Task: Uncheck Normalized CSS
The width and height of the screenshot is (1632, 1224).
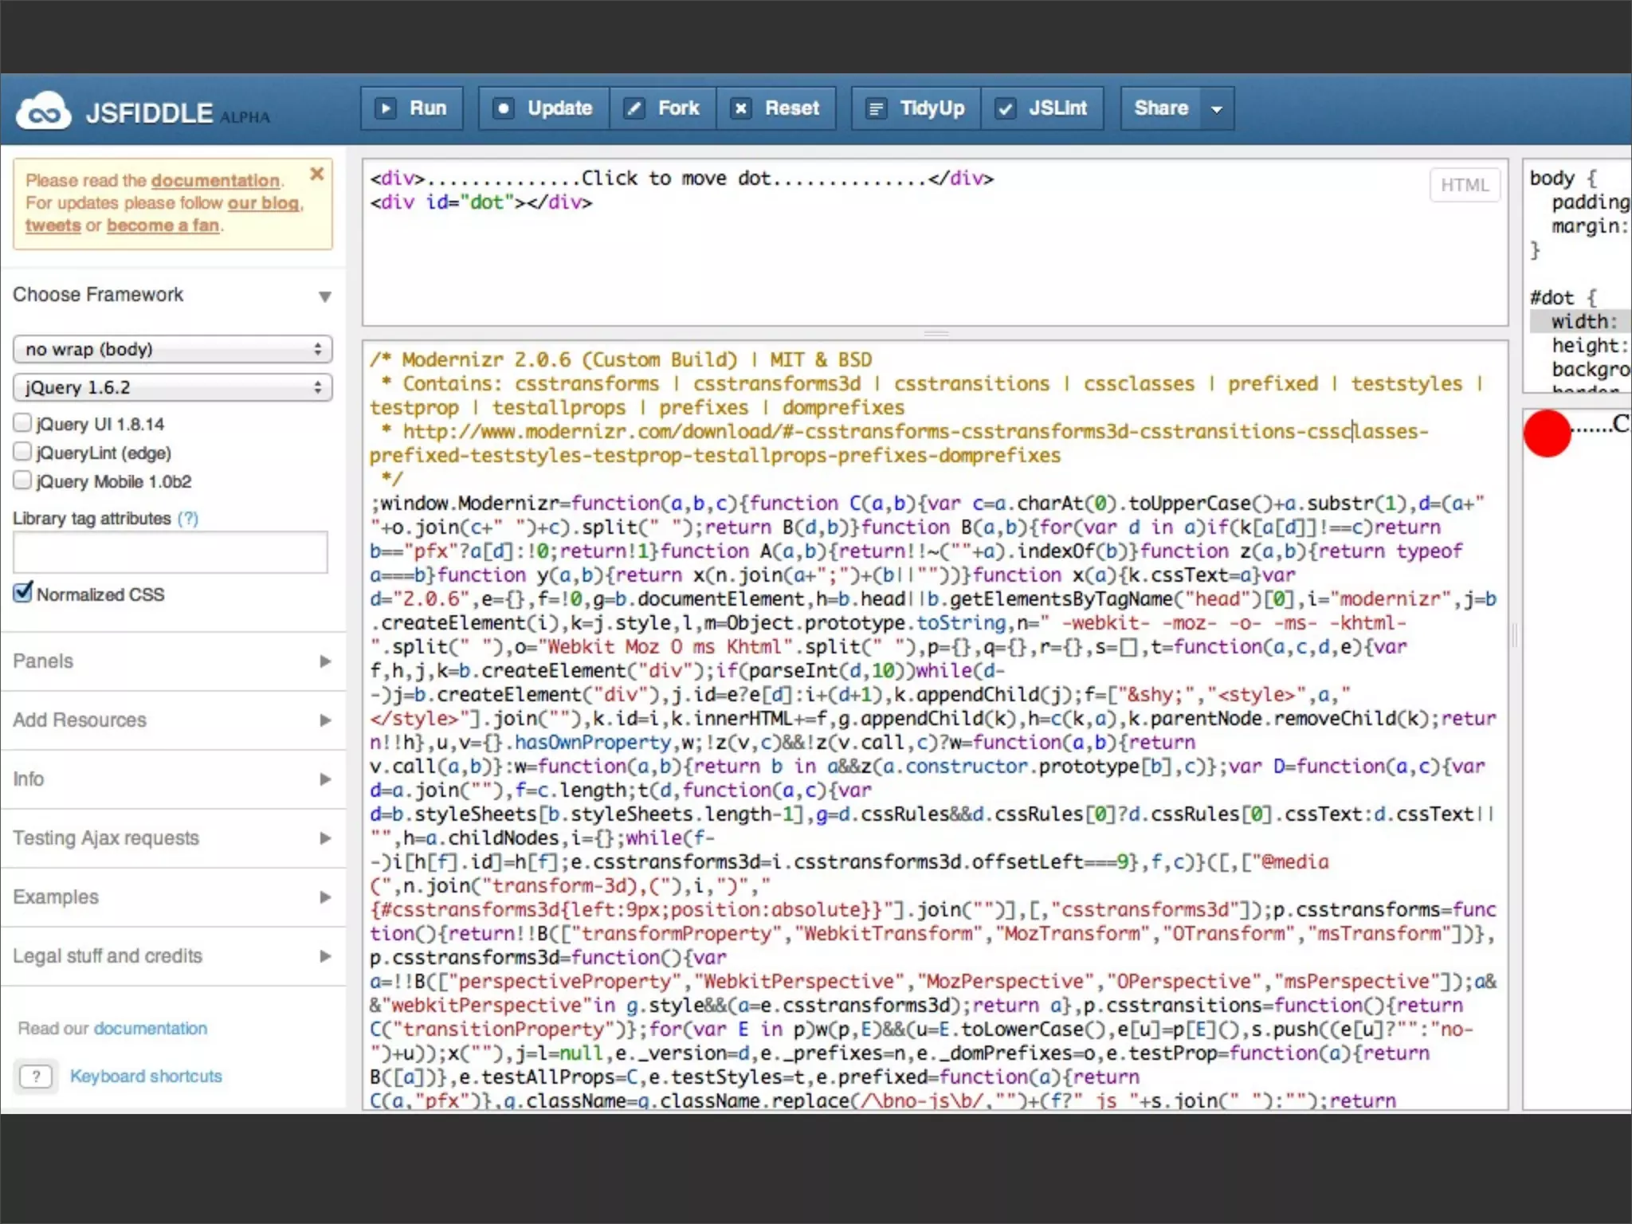Action: (23, 593)
